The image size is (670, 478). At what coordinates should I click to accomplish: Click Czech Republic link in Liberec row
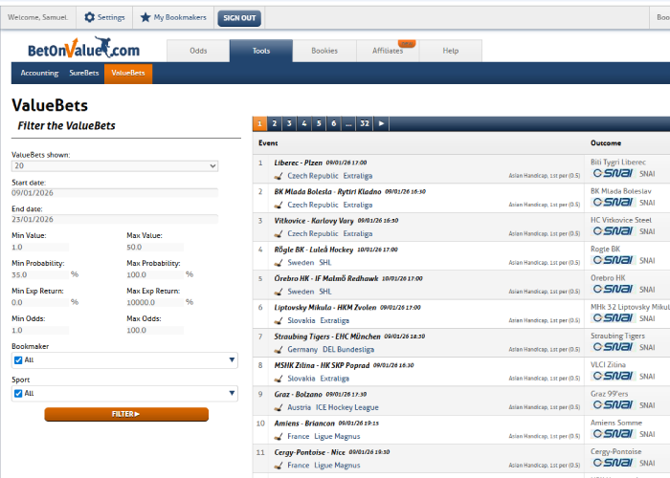click(313, 176)
